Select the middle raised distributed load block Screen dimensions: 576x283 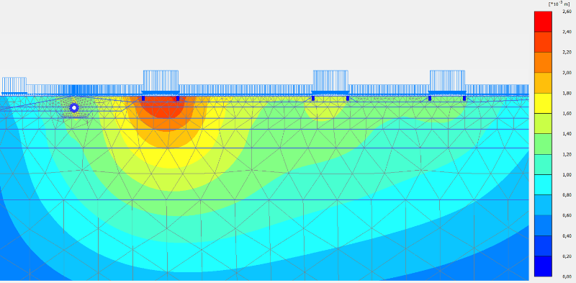tap(330, 81)
